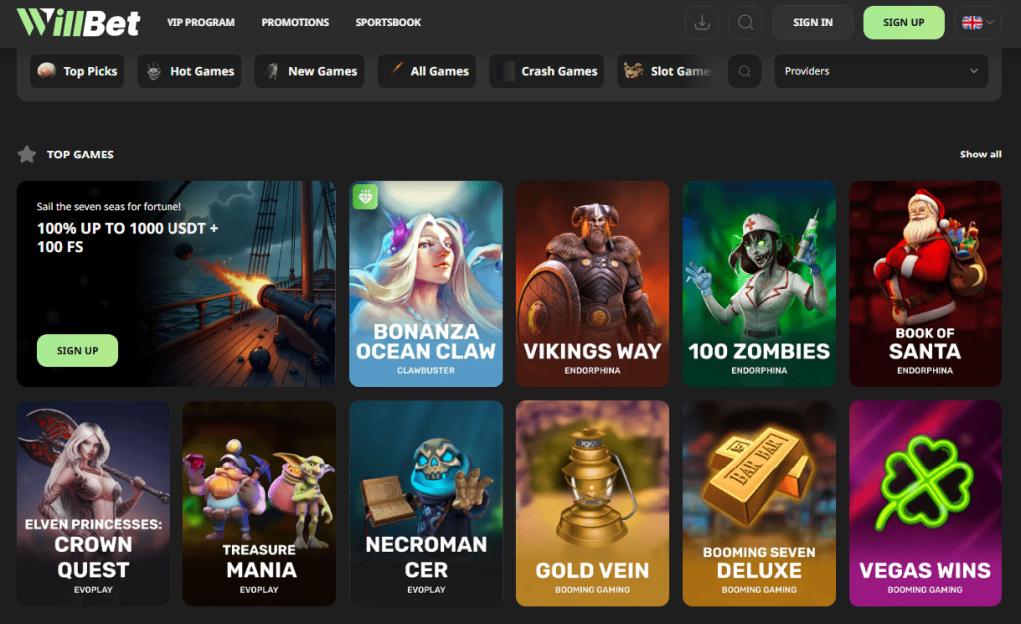Image resolution: width=1021 pixels, height=624 pixels.
Task: Open the Necromancer game
Action: 426,503
